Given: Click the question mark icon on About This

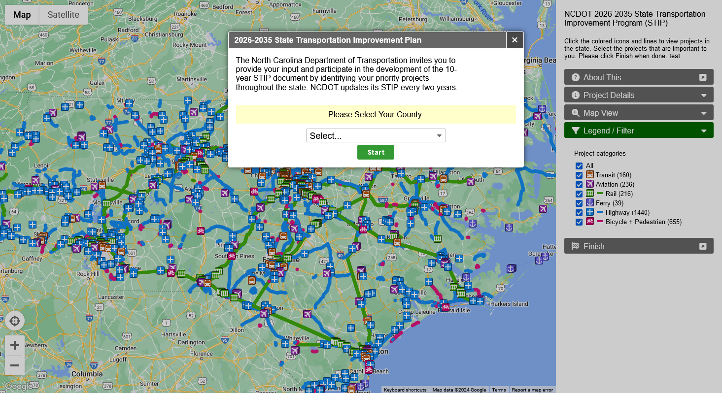Looking at the screenshot, I should click(x=575, y=77).
